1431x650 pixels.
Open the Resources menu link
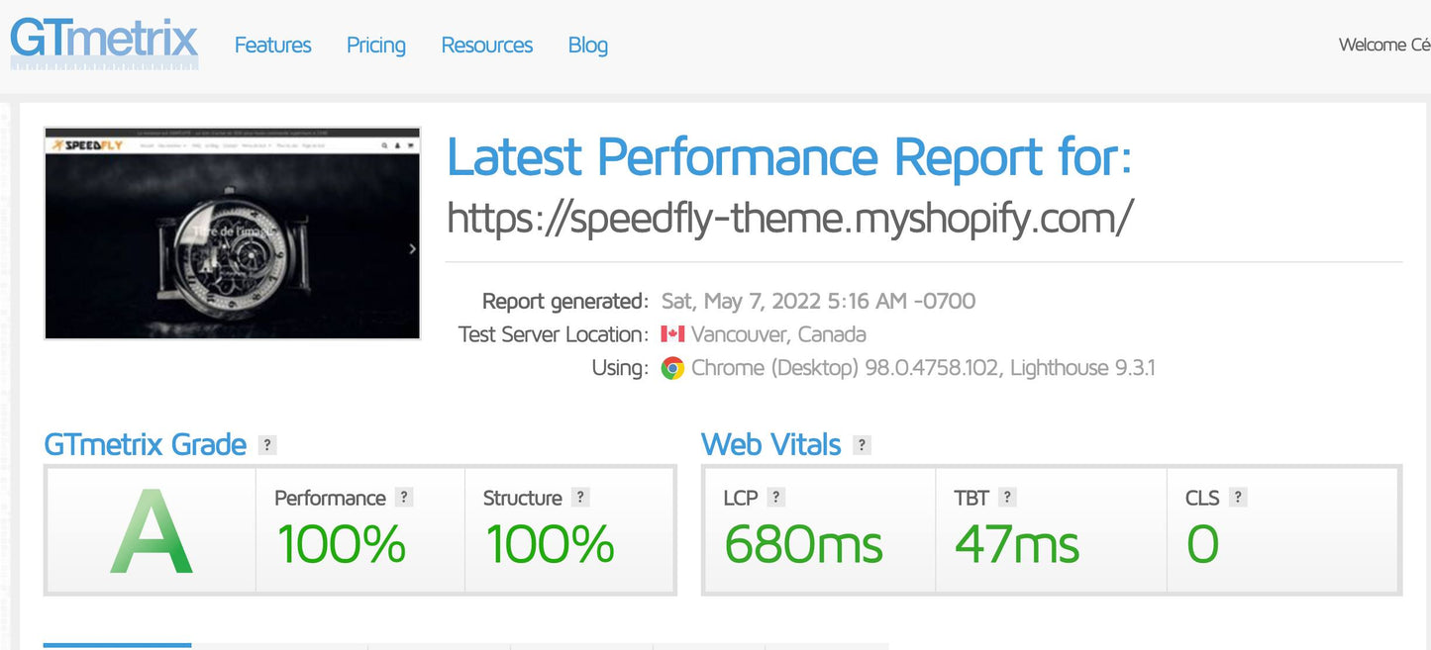[487, 46]
